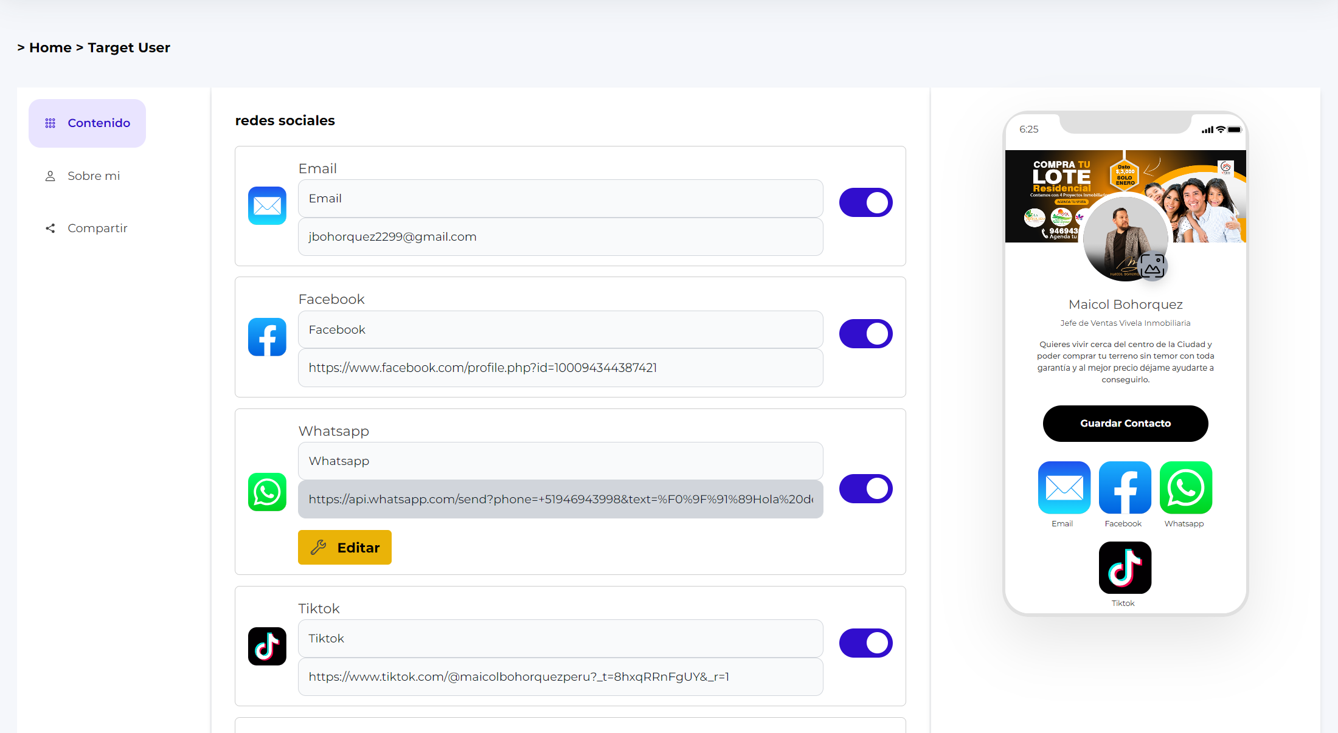Follow the Home breadcrumb link

click(x=50, y=47)
